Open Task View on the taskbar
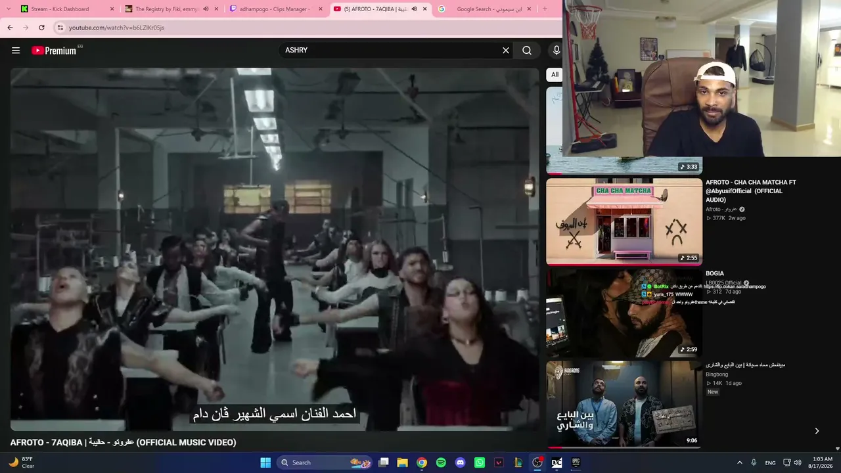Screen dimensions: 841x473 pos(384,462)
